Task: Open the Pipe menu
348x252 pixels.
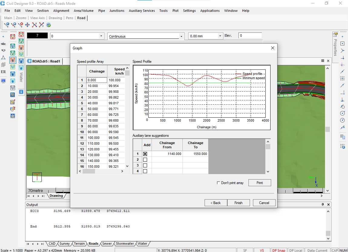Action: pyautogui.click(x=102, y=11)
